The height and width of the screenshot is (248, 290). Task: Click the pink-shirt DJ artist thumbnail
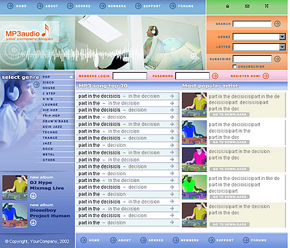click(194, 160)
